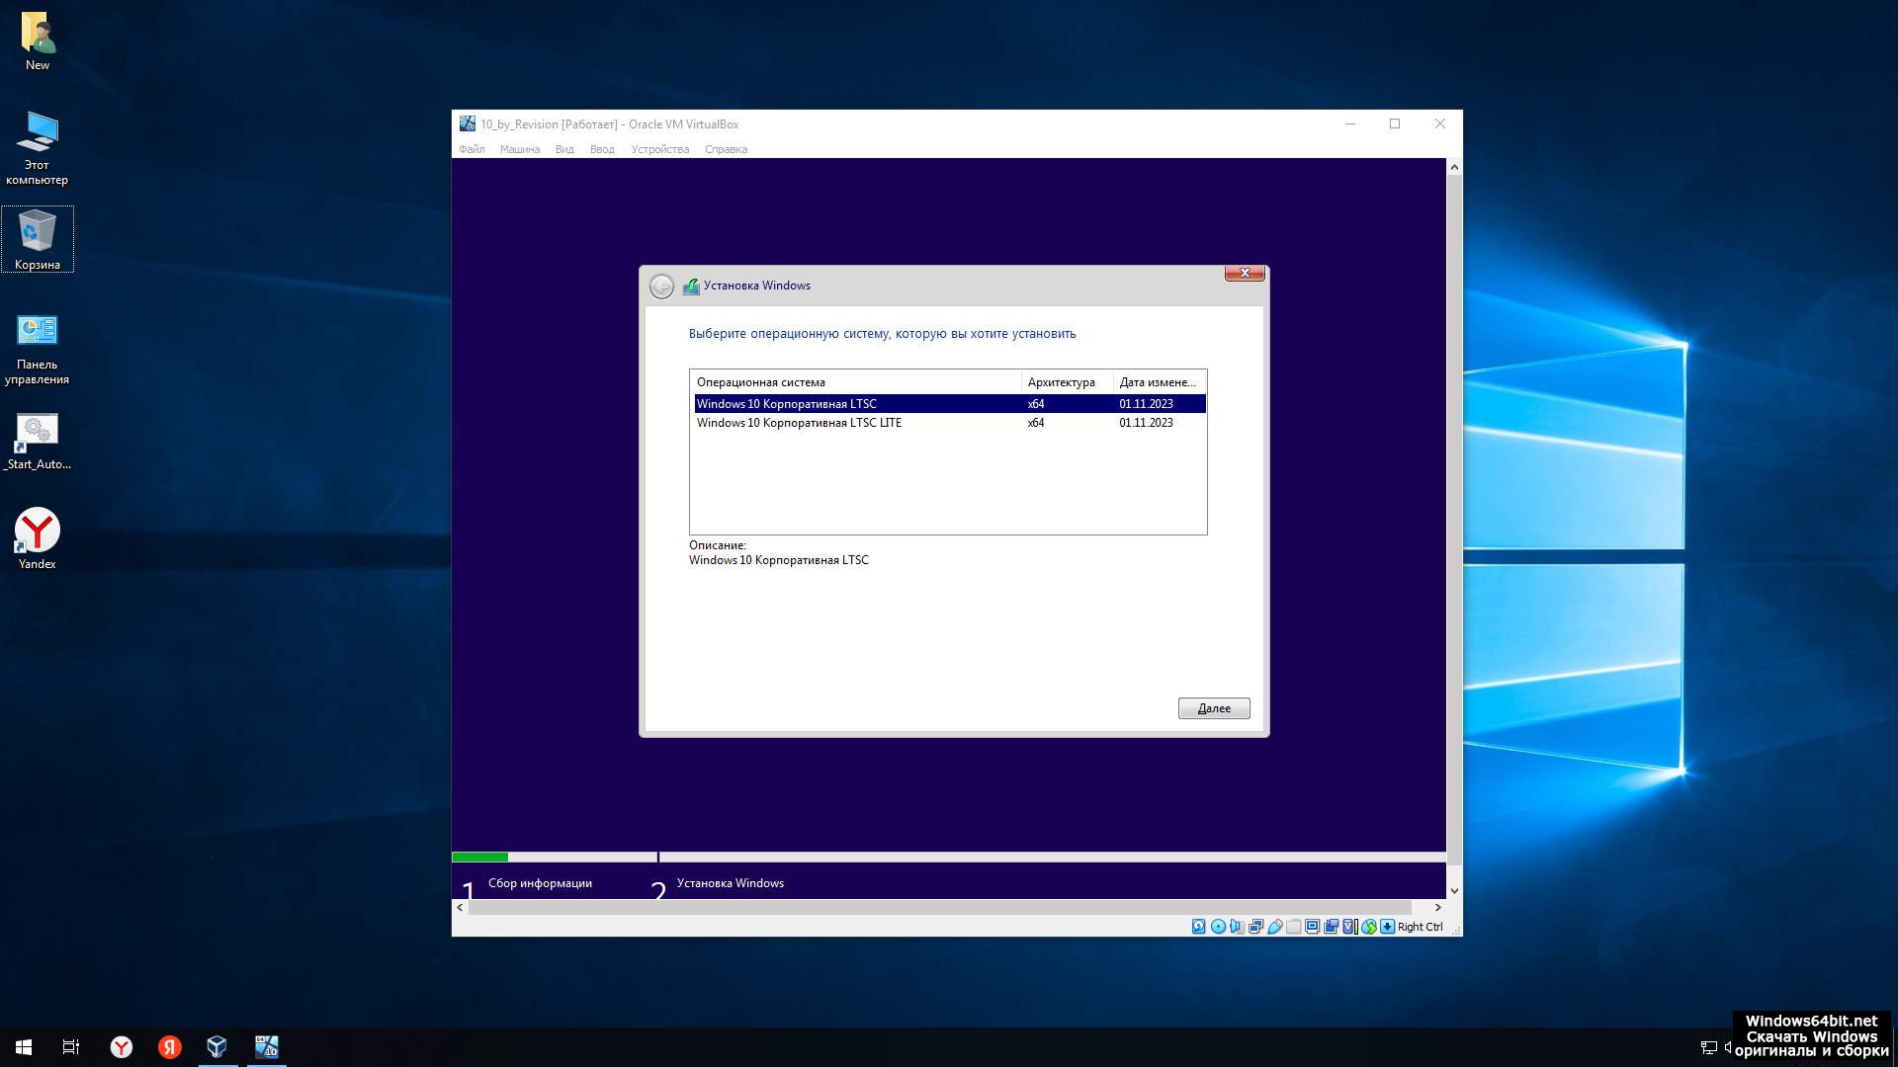Image resolution: width=1898 pixels, height=1067 pixels.
Task: Click the back arrow in Windows Setup
Action: pyautogui.click(x=661, y=287)
